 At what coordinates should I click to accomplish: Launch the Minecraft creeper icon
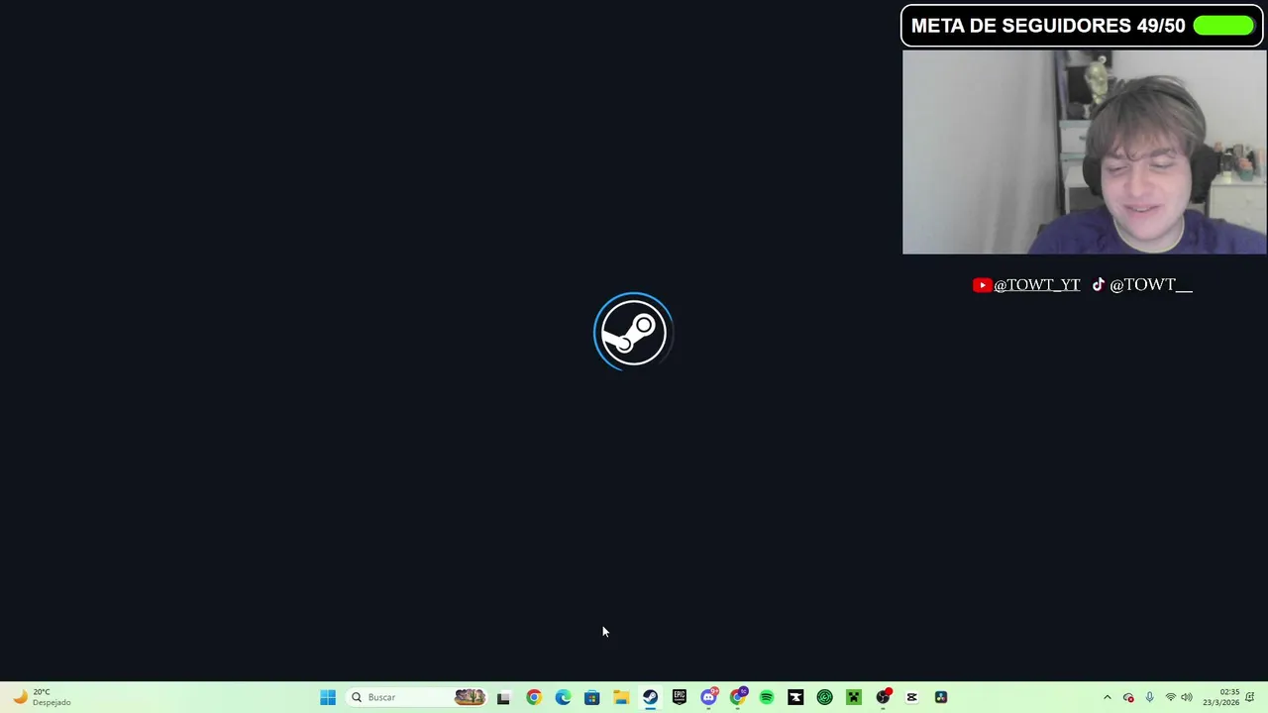(854, 697)
